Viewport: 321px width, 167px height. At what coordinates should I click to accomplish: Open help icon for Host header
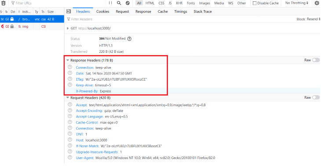pyautogui.click(x=70, y=140)
